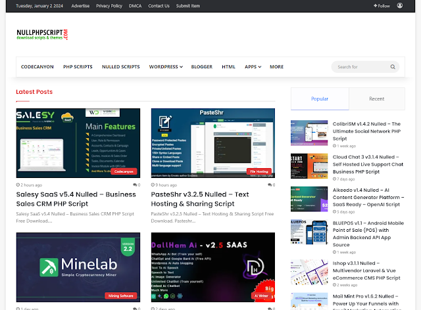Open the Contact Us link
This screenshot has width=421, height=310.
(159, 6)
